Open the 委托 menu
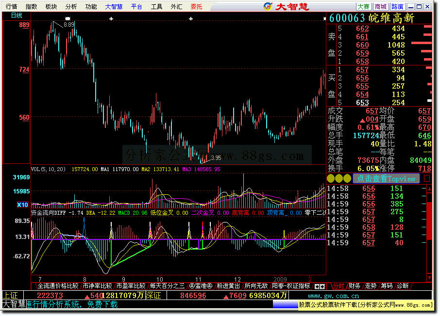Image resolution: width=440 pixels, height=316 pixels. (196, 6)
